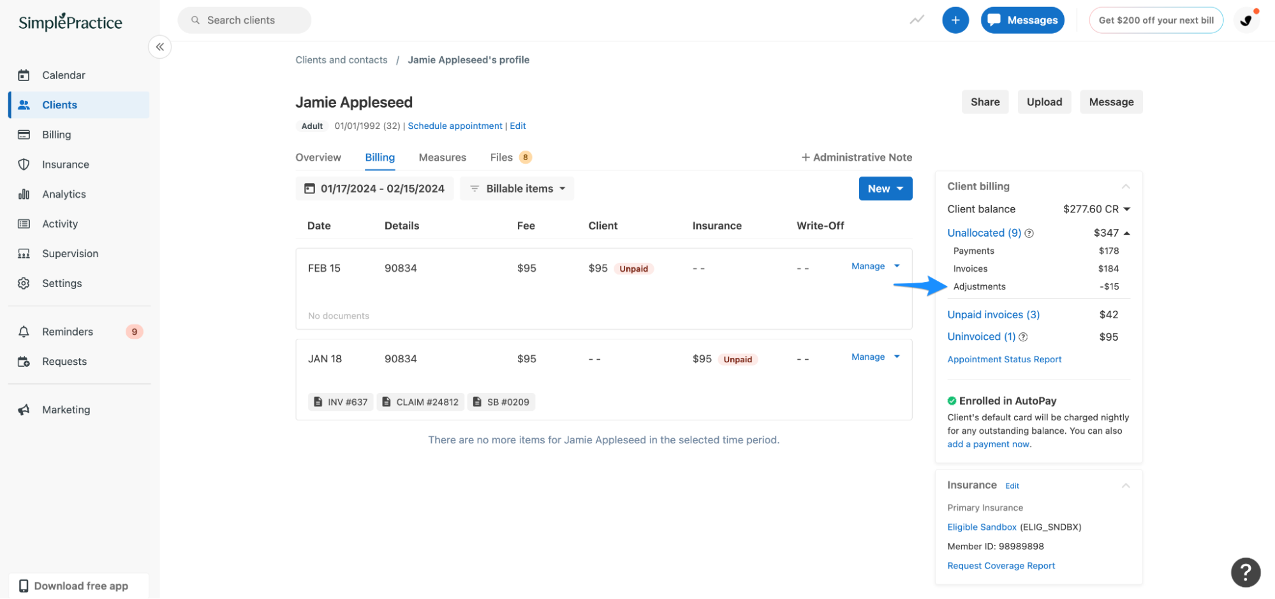The image size is (1275, 599).
Task: Change the billing date range
Action: [x=374, y=188]
